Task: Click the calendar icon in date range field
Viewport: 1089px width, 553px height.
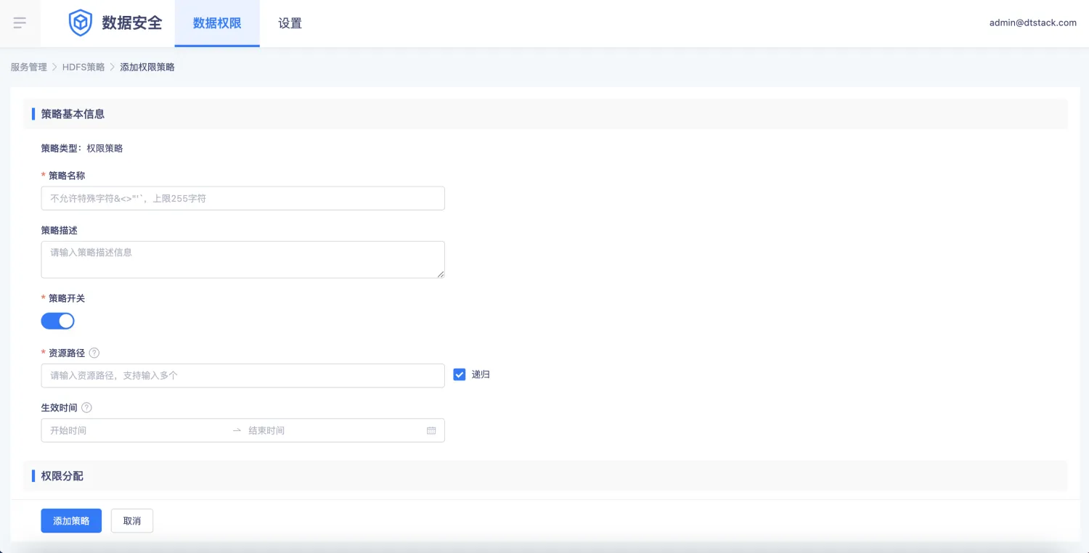Action: (431, 430)
